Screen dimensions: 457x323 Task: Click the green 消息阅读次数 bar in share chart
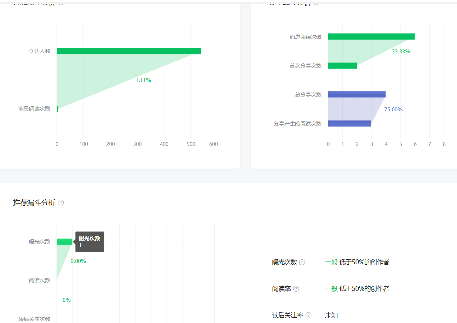371,36
